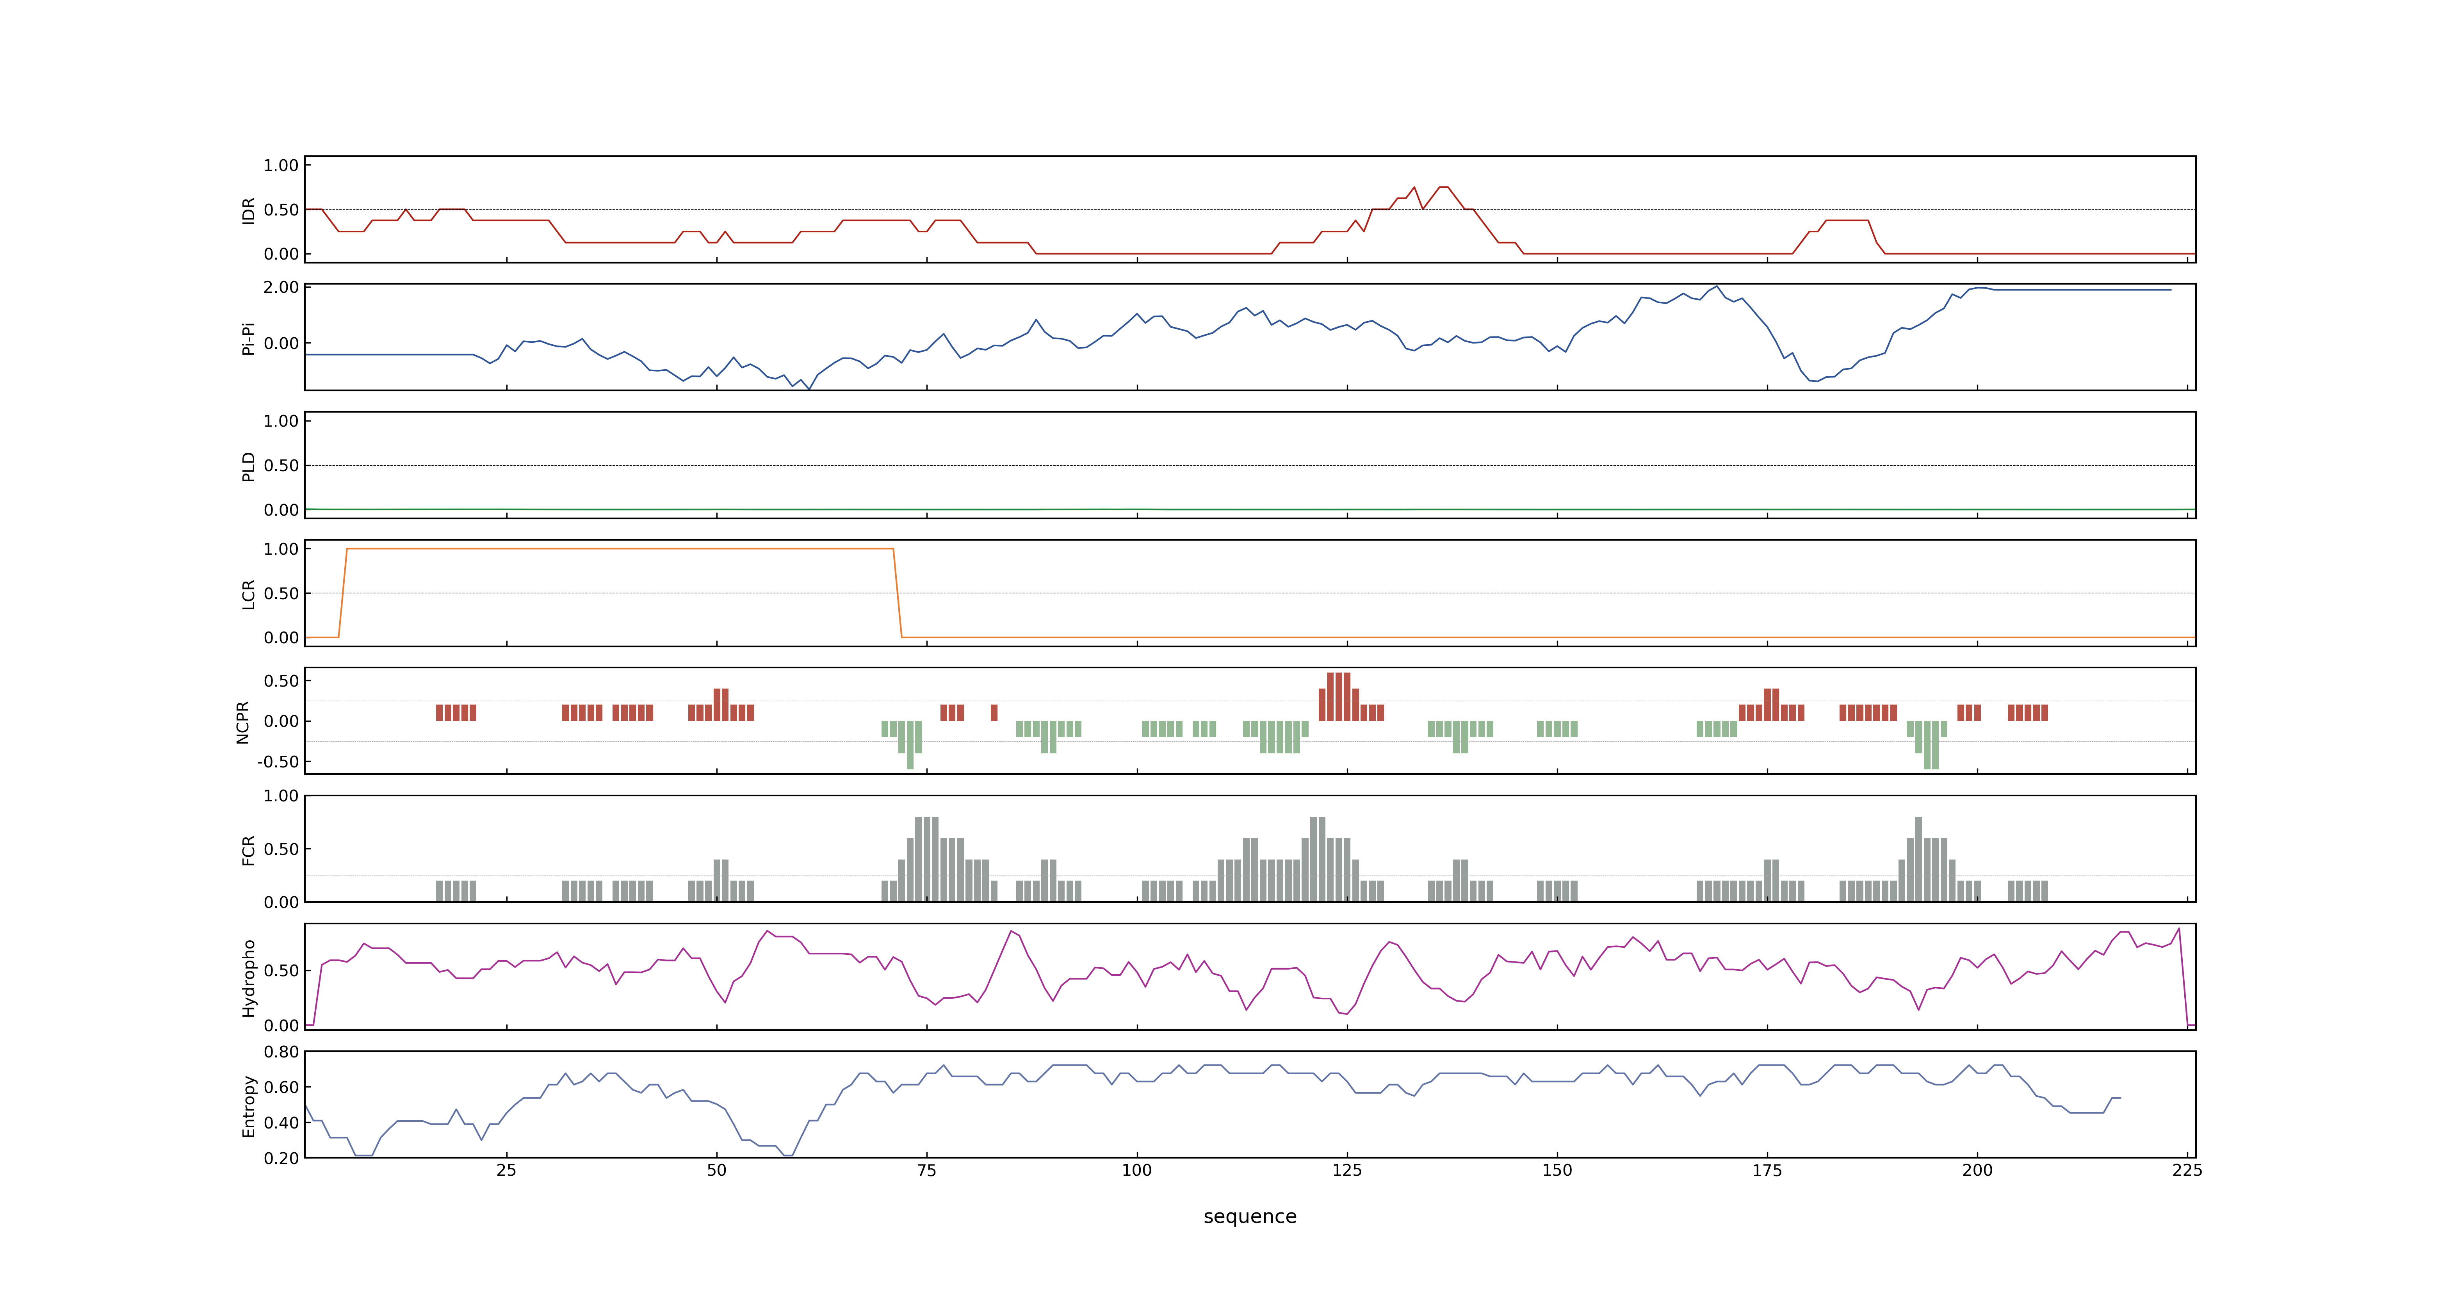Select x-axis tick label 100
This screenshot has width=2440, height=1301.
click(1136, 1169)
